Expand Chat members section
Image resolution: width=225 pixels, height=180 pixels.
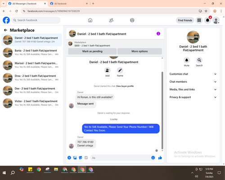[193, 82]
